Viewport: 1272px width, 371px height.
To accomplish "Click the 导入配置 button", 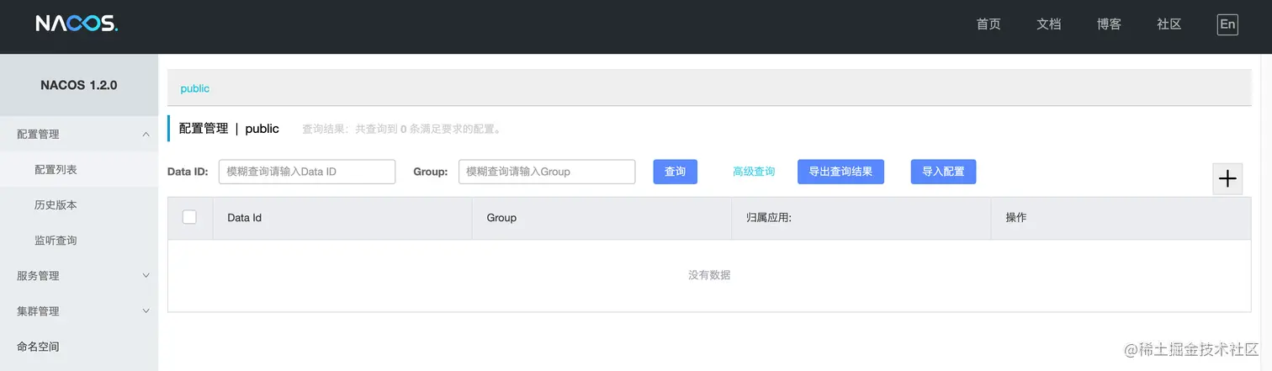I will [x=943, y=172].
